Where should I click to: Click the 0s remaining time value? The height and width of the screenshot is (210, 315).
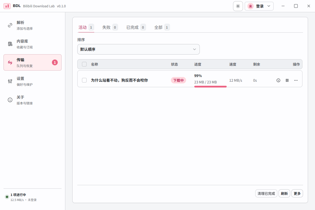255,80
